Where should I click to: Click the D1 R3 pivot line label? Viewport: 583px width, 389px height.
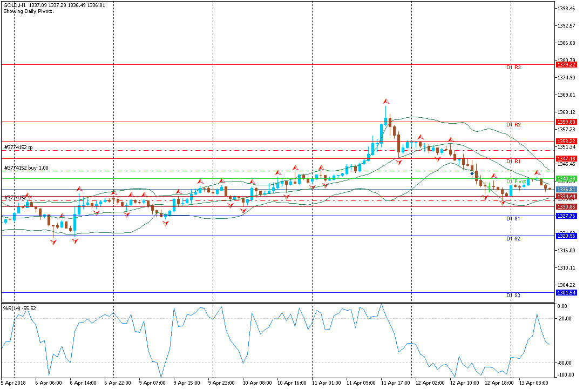513,68
